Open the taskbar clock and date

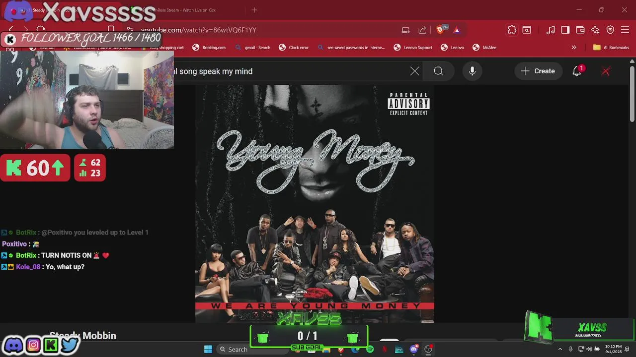click(x=613, y=349)
